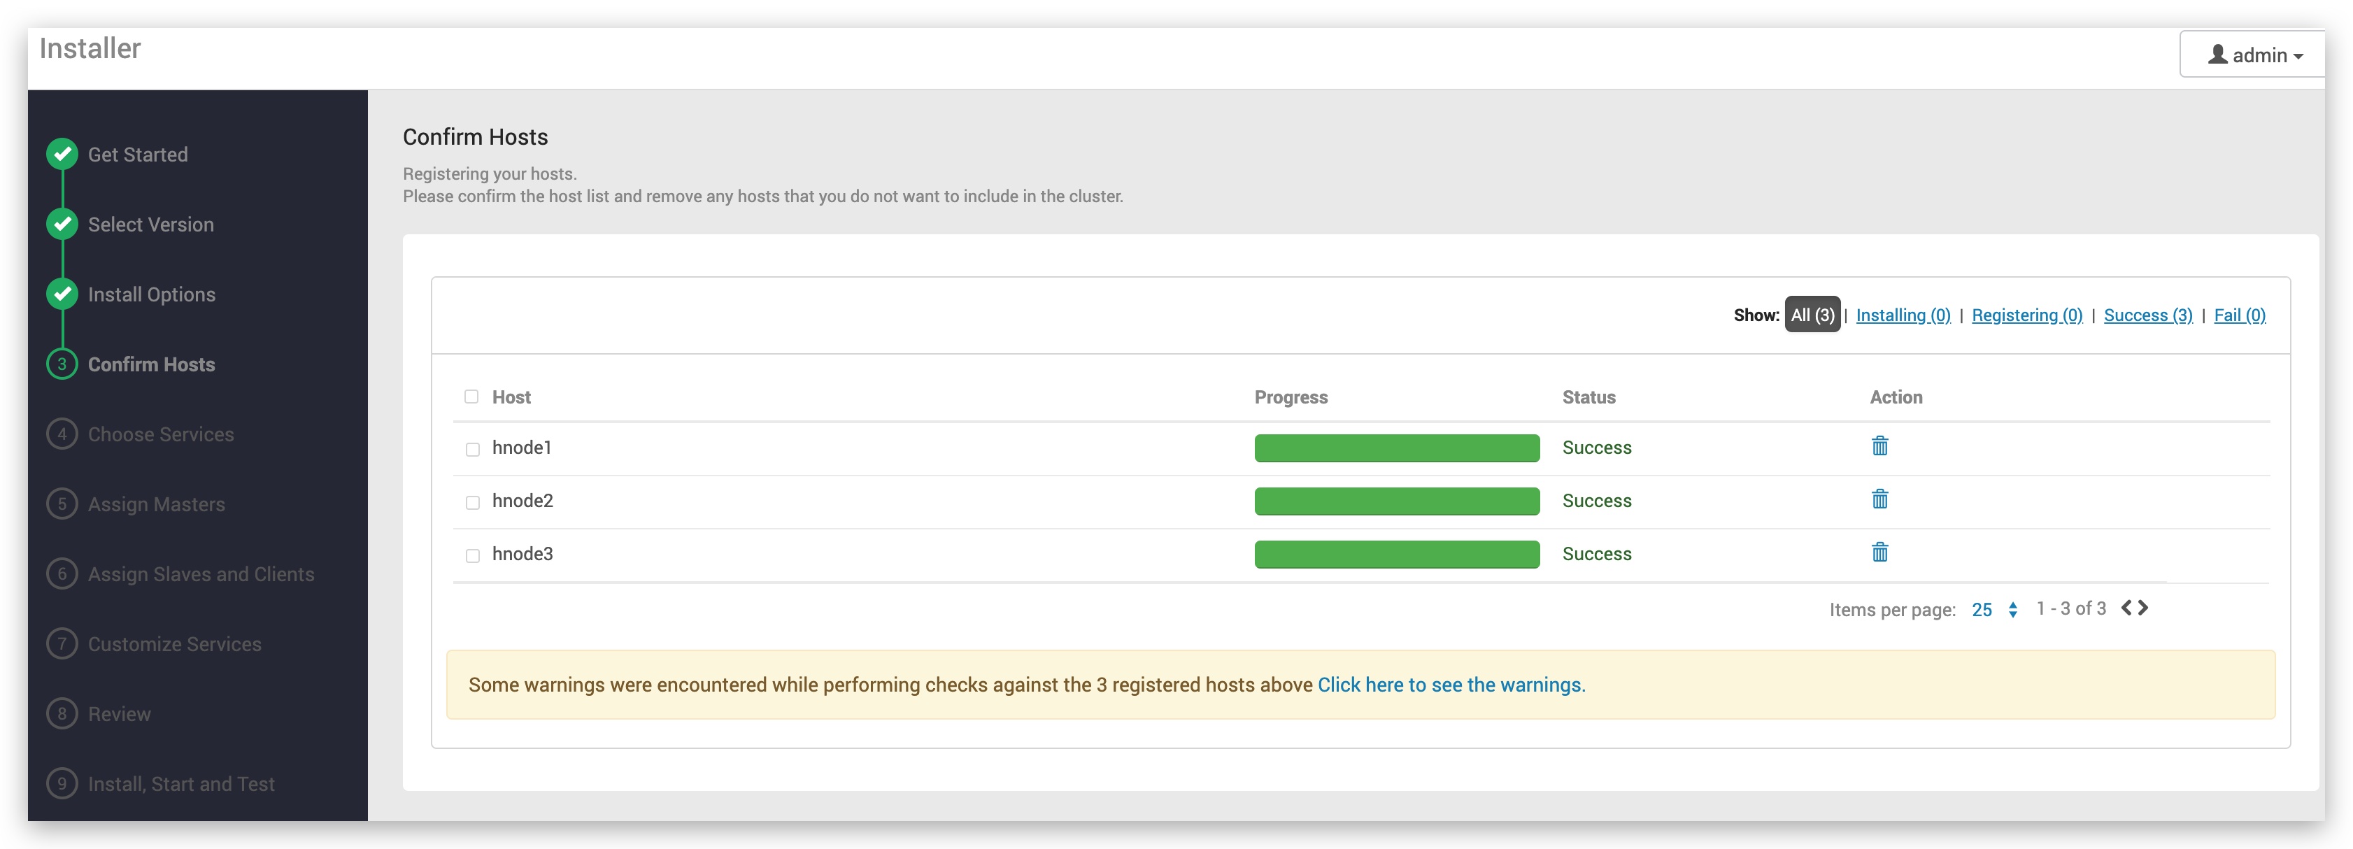This screenshot has width=2353, height=849.
Task: Remove hnode3 with the trash icon
Action: click(x=1879, y=551)
